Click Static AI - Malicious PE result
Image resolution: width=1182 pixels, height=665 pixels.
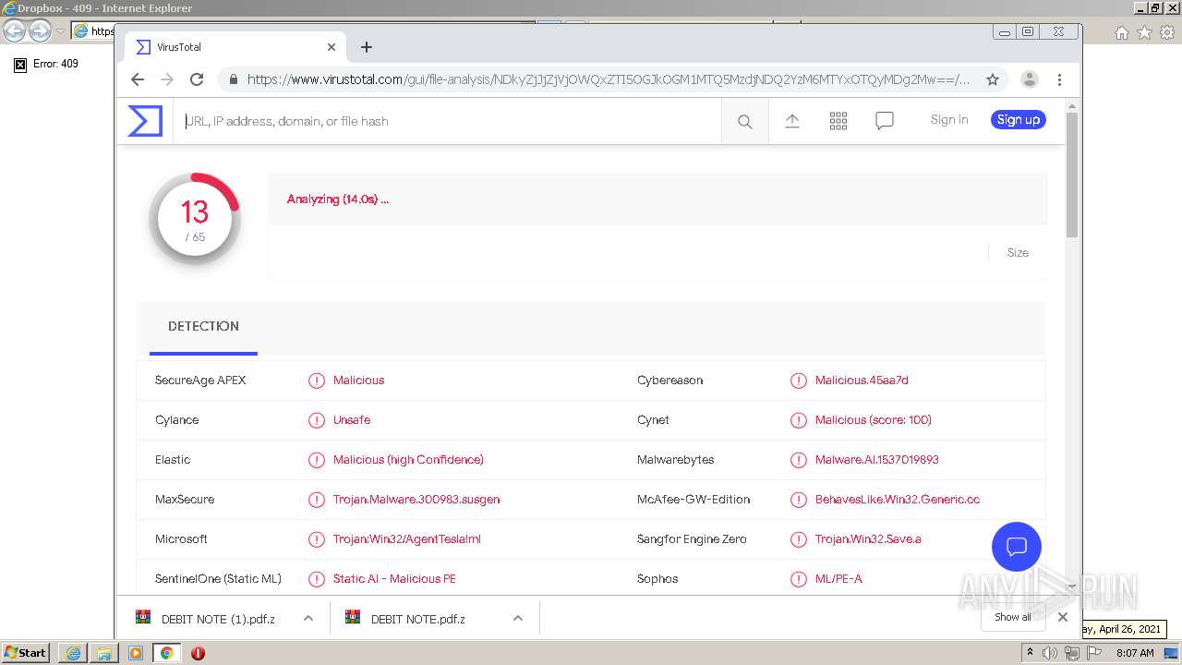394,579
